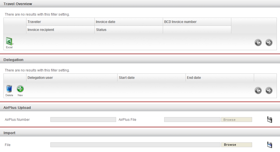
Task: Click the no results message under Delegation
Action: (x=37, y=70)
